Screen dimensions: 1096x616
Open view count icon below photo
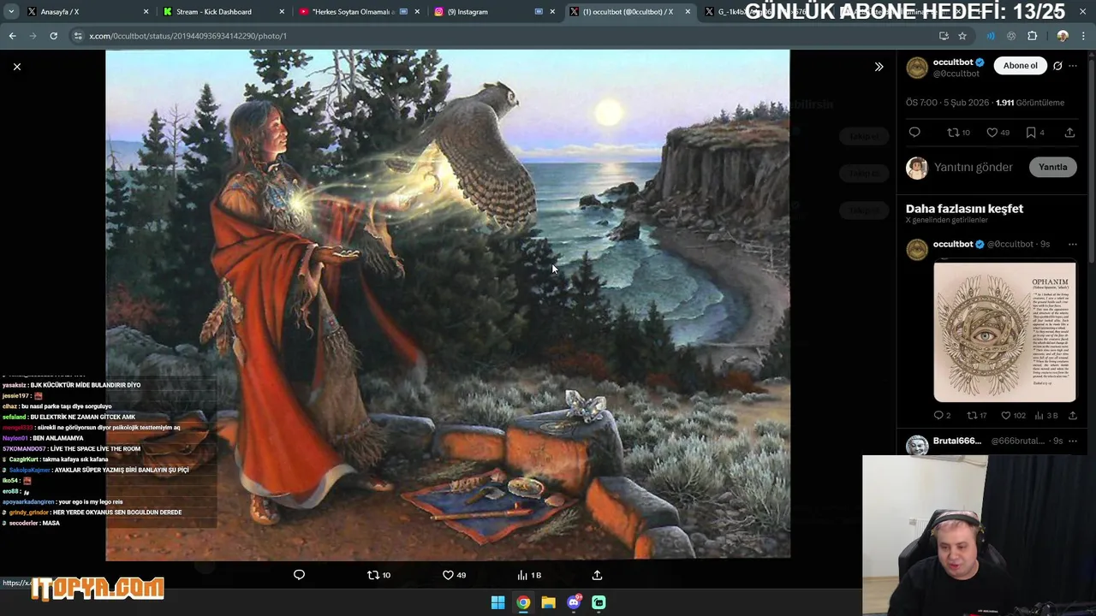(x=529, y=575)
